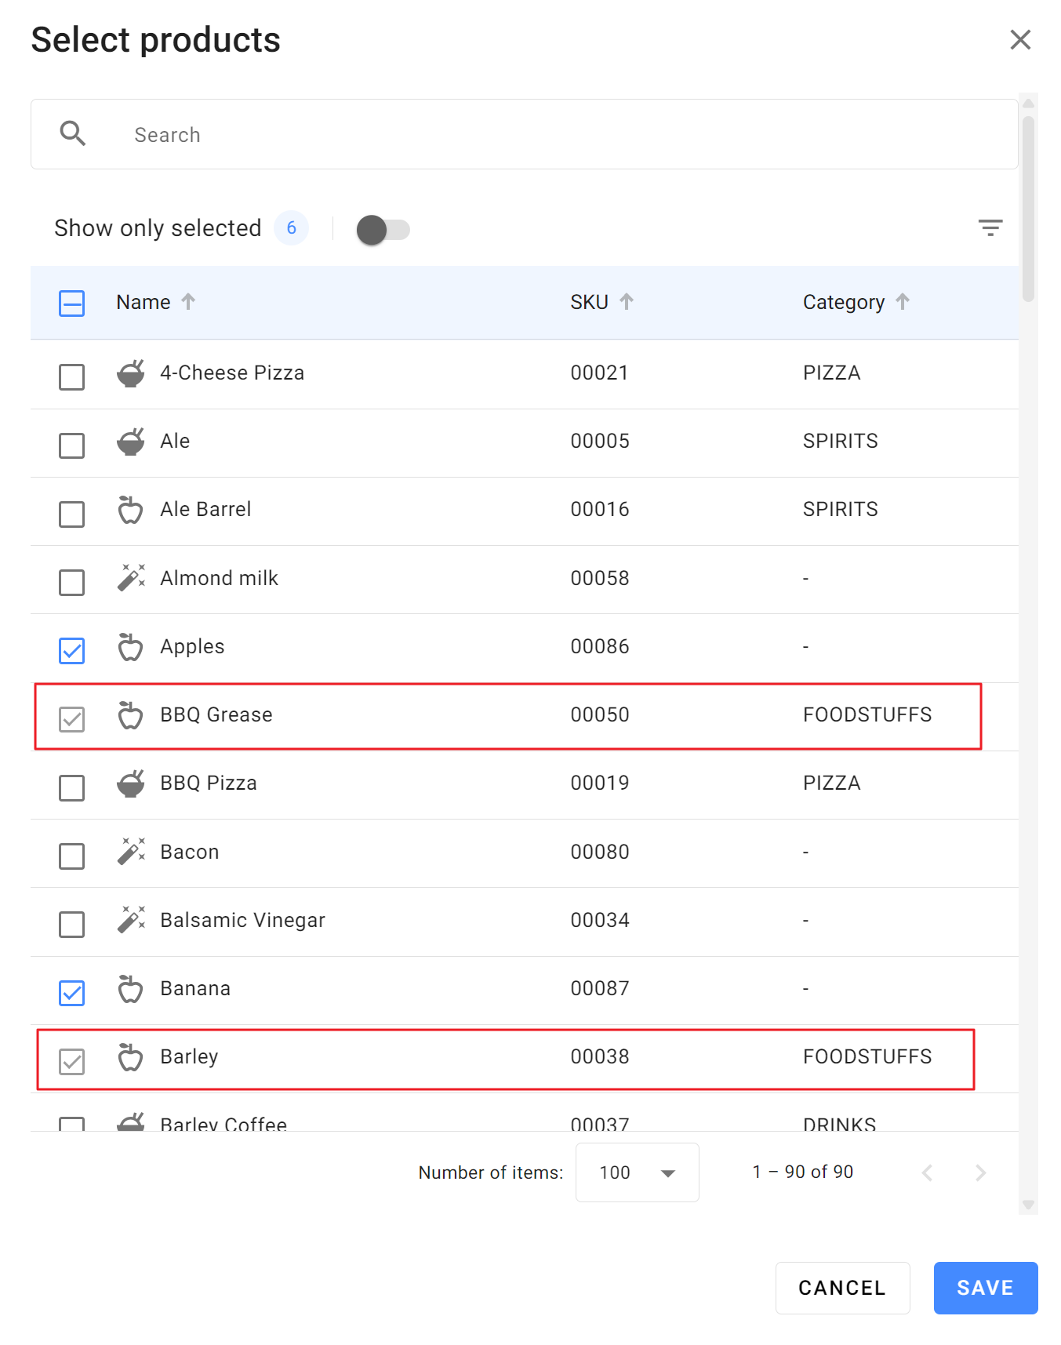Click into the Search input field
The image size is (1061, 1345).
tap(549, 135)
